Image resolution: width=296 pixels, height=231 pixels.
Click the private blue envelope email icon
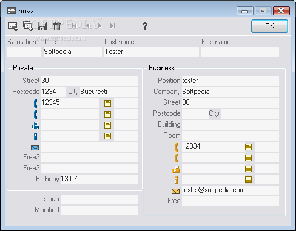pos(35,147)
